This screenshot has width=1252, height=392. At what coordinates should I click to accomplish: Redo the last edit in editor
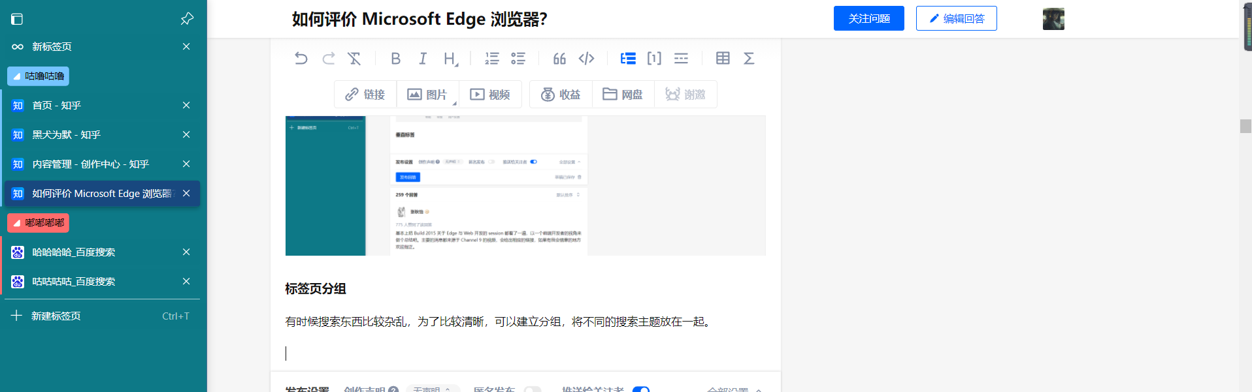click(328, 59)
